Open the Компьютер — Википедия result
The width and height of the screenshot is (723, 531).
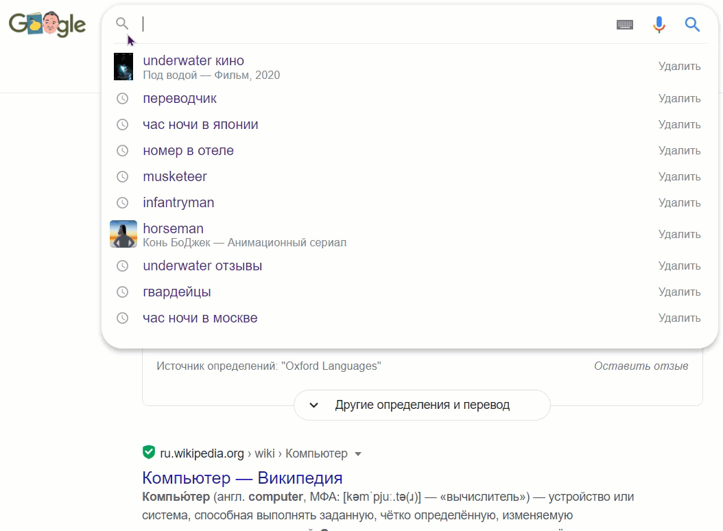click(x=242, y=478)
